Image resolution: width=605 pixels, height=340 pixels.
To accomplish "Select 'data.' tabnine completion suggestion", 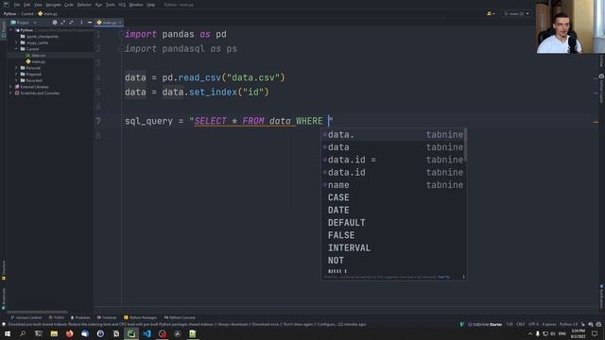I will 393,134.
